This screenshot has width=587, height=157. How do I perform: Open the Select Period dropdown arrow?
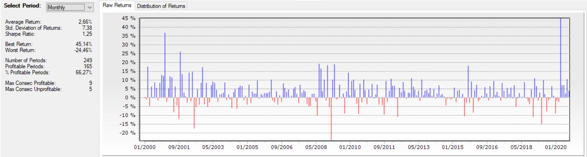90,7
